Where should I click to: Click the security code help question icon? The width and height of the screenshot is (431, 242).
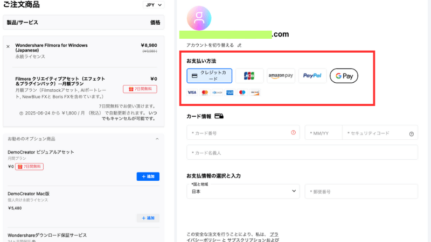click(412, 134)
